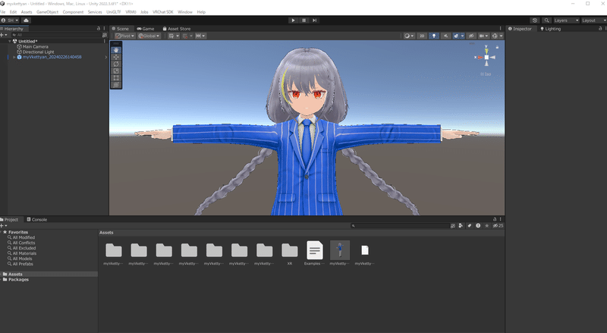The image size is (607, 333).
Task: Open the Unity cloud services button
Action: click(x=27, y=20)
